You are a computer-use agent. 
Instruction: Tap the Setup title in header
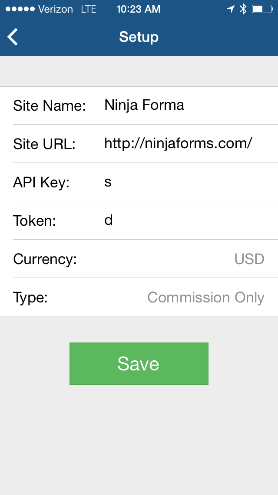(139, 37)
